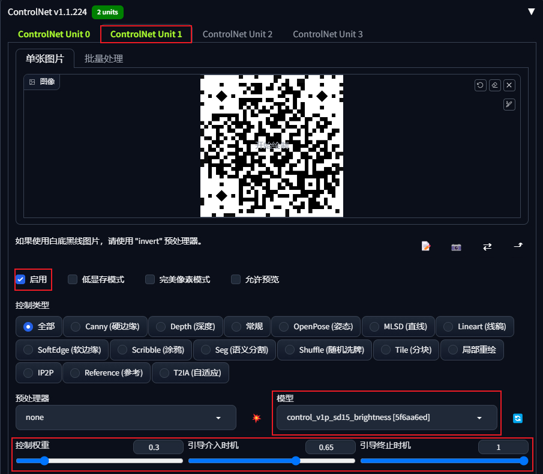Click the eraser icon on image canvas

[495, 85]
